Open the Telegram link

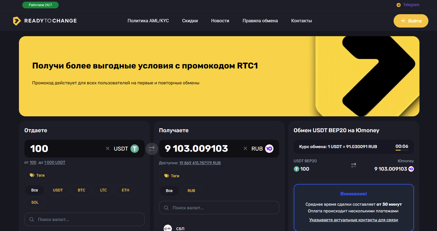click(408, 5)
